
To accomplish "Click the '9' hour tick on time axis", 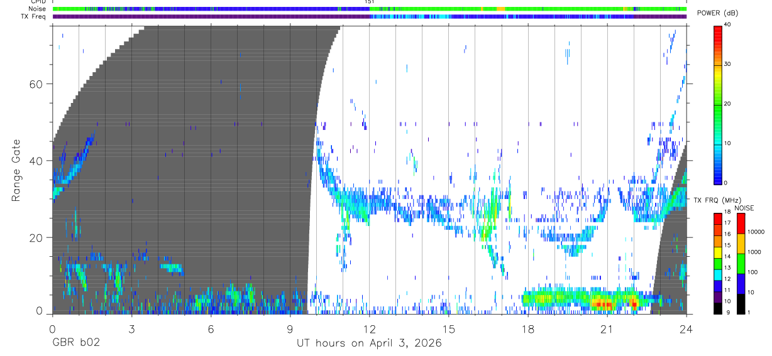I will [x=290, y=328].
